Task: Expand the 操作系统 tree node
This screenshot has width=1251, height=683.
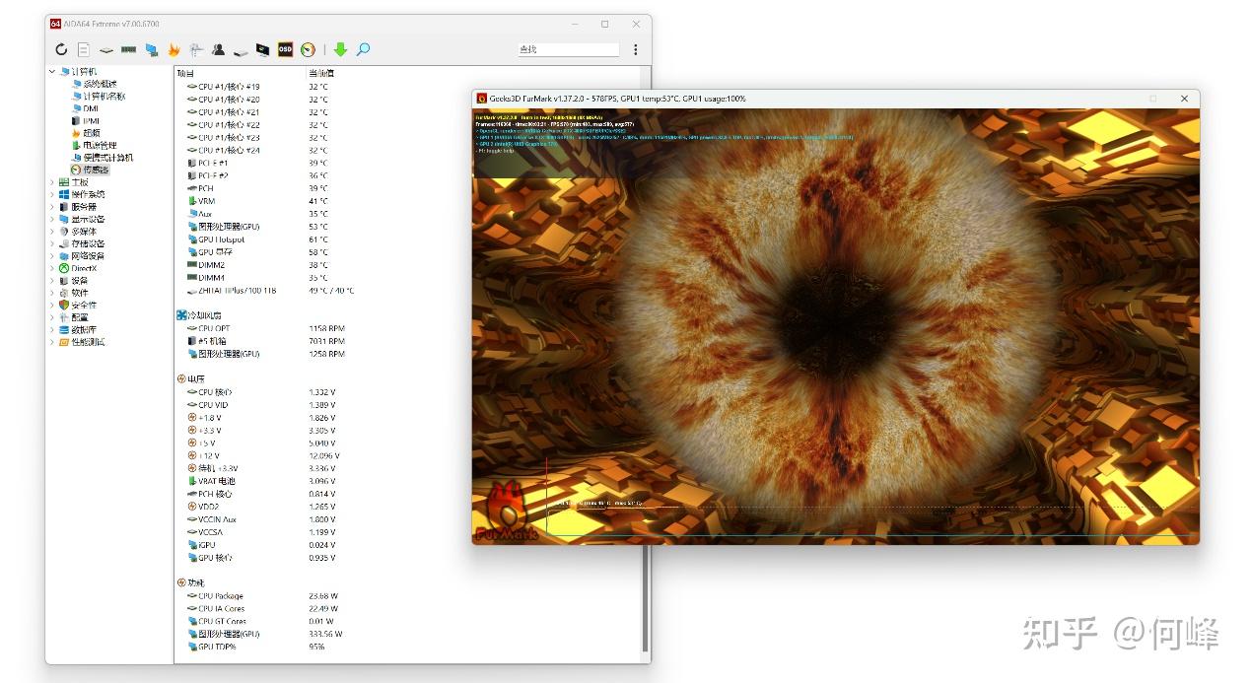Action: tap(52, 194)
